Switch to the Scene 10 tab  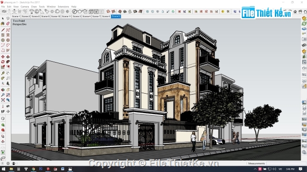pyautogui.click(x=56, y=16)
